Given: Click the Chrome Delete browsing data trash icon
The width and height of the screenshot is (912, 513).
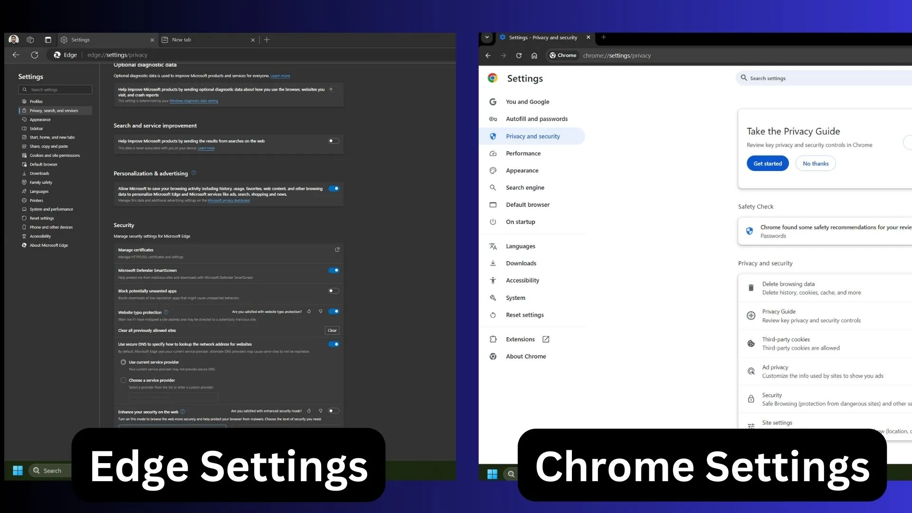Looking at the screenshot, I should pyautogui.click(x=750, y=287).
